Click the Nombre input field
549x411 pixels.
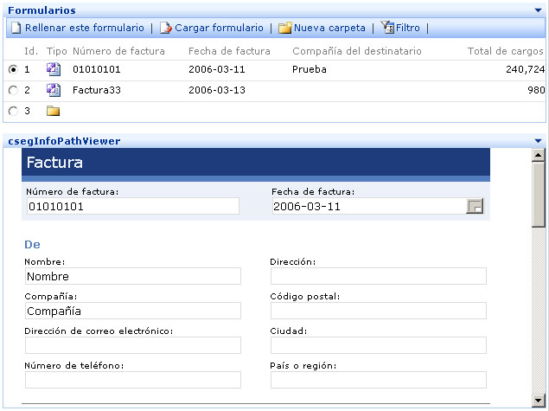click(x=133, y=276)
